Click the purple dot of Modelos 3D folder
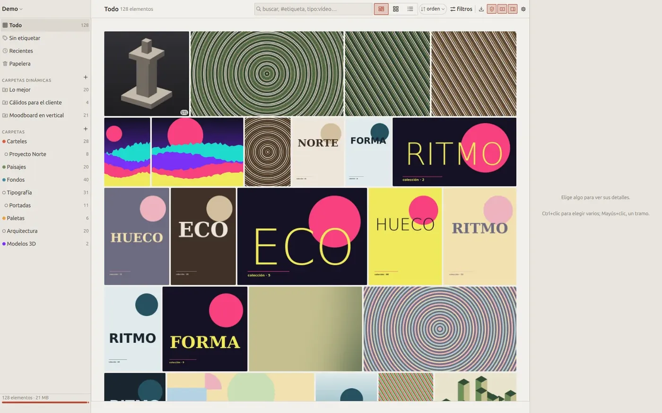This screenshot has height=413, width=662. 4,244
